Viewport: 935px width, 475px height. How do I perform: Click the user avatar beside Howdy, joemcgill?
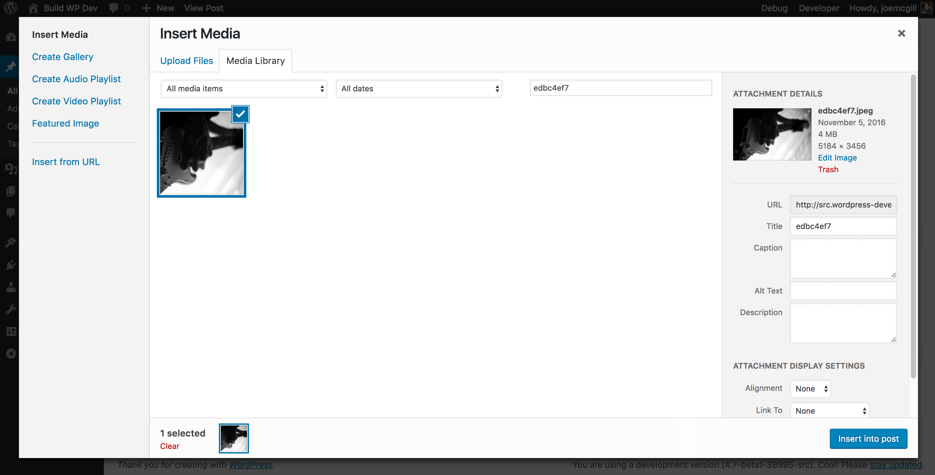[927, 8]
